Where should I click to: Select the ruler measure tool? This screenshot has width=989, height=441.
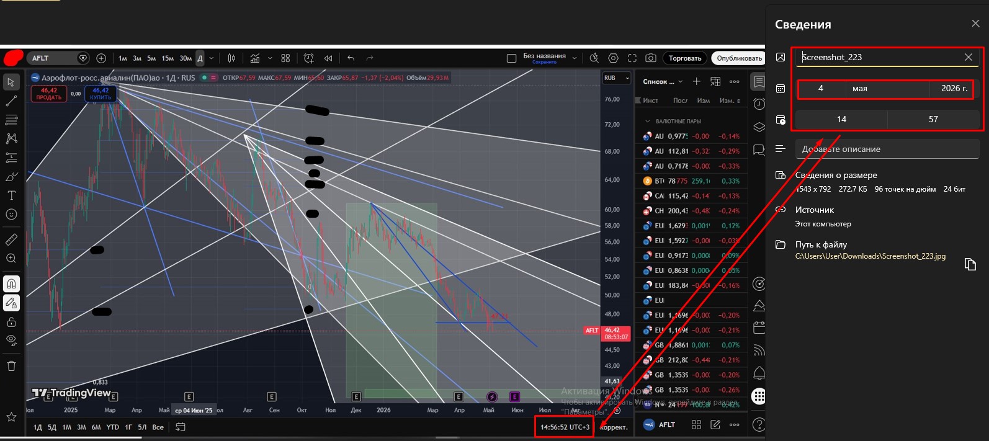pos(11,239)
